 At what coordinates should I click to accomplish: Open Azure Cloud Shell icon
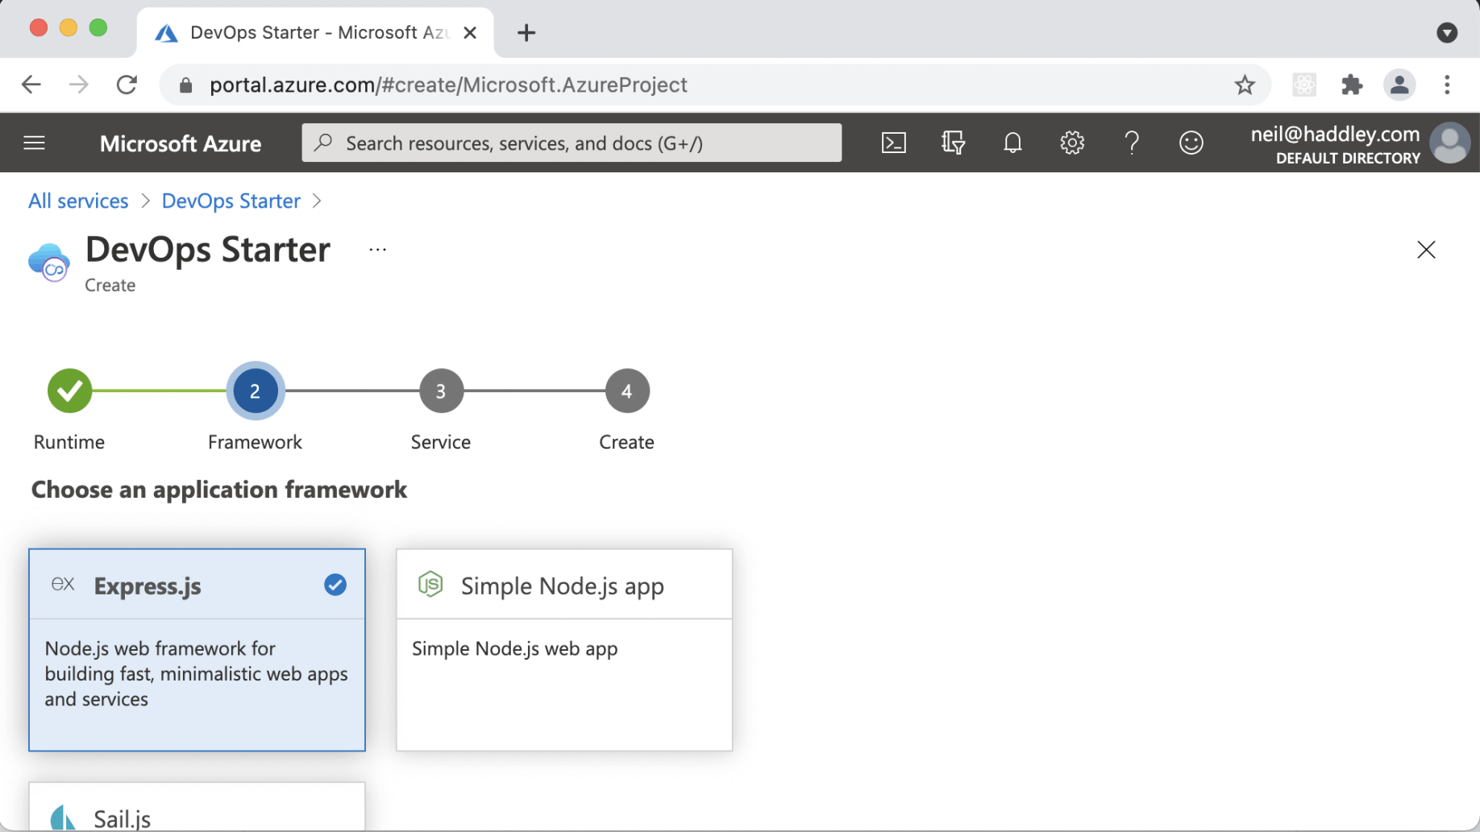[x=893, y=143]
